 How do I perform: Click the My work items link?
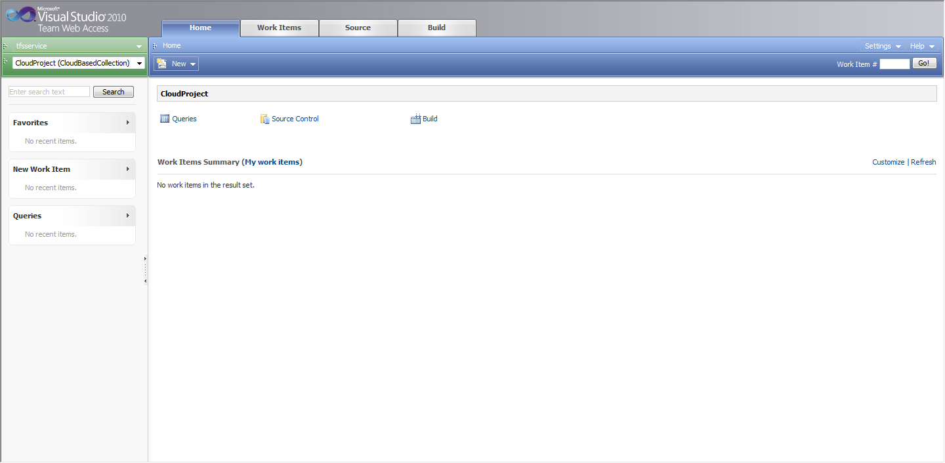(x=272, y=162)
